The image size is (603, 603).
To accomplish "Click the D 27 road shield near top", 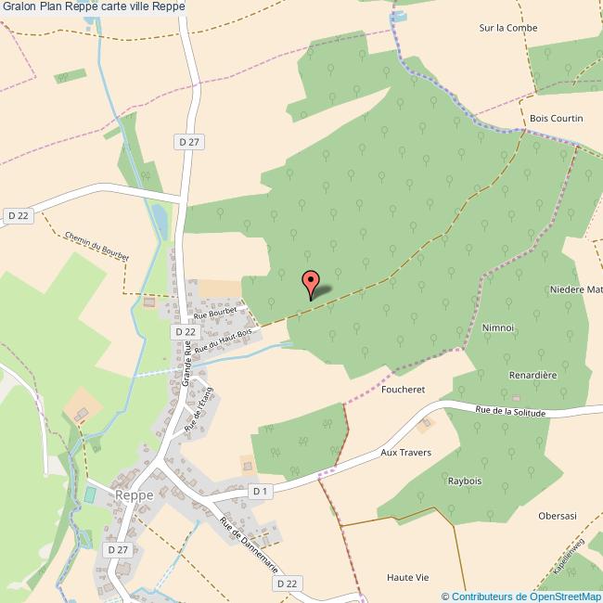I will click(189, 142).
